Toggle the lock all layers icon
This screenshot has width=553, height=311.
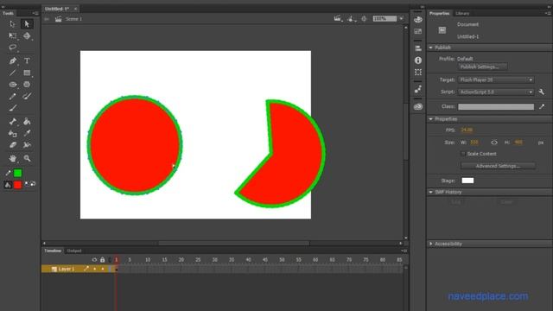(102, 260)
